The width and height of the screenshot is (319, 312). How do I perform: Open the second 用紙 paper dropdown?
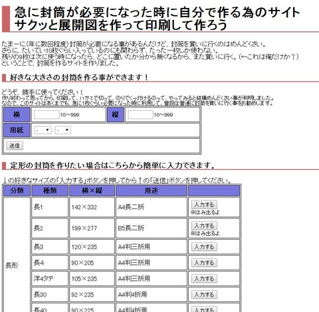point(63,130)
